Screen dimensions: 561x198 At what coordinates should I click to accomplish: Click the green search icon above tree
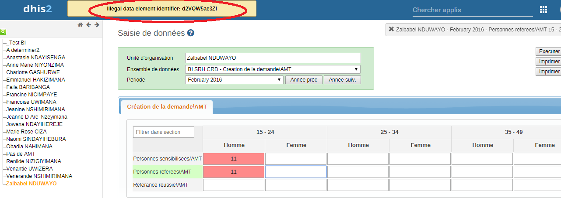tap(3, 32)
